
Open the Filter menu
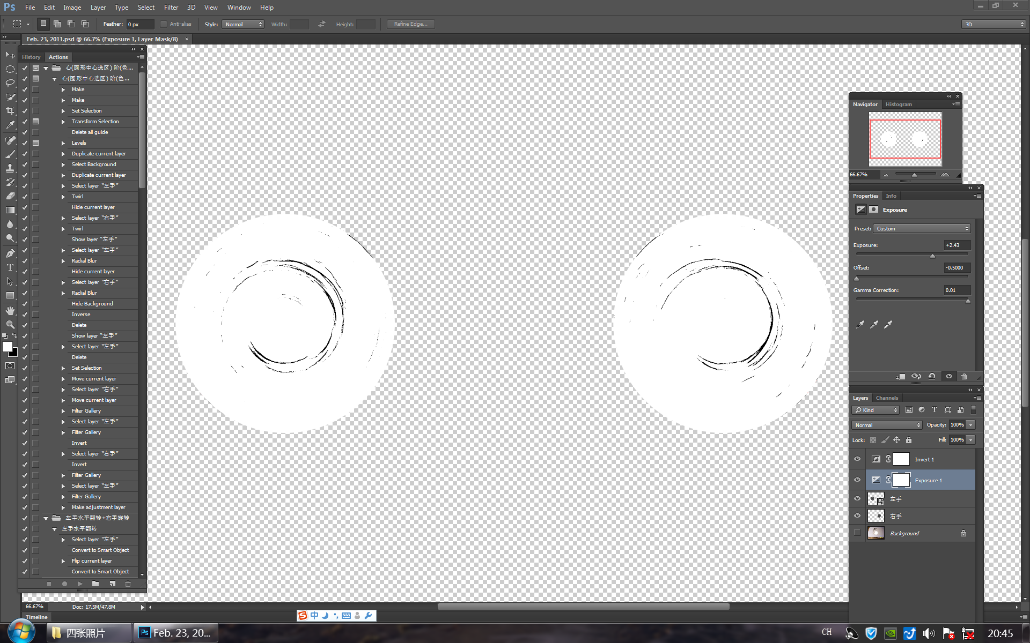(x=171, y=8)
